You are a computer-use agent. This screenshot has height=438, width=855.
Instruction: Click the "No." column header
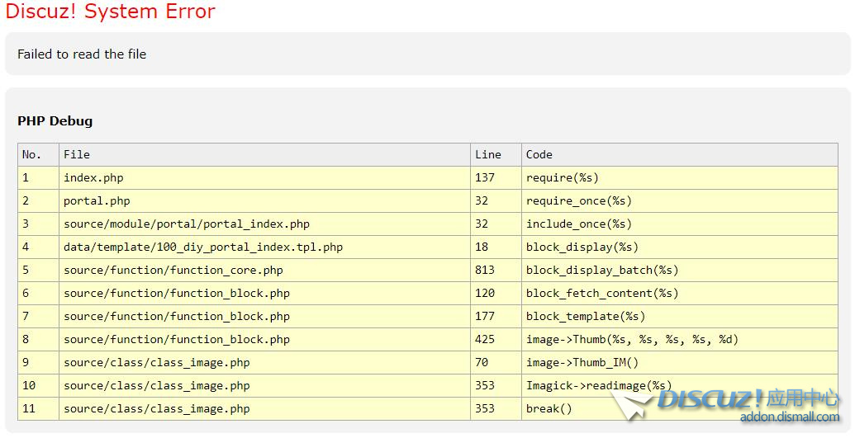click(x=31, y=155)
